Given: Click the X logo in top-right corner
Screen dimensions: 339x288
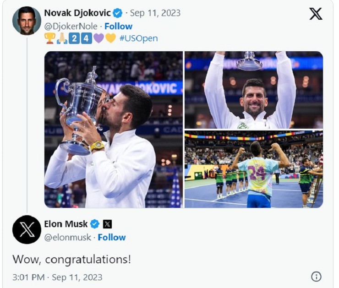Looking at the screenshot, I should [316, 14].
